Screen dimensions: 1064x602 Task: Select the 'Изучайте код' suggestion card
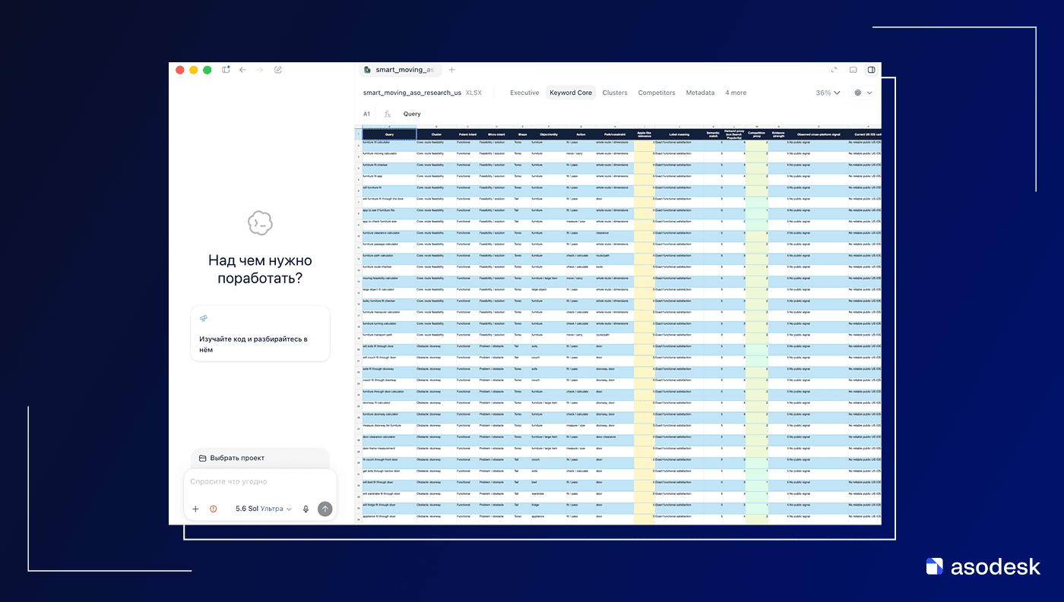click(x=260, y=333)
